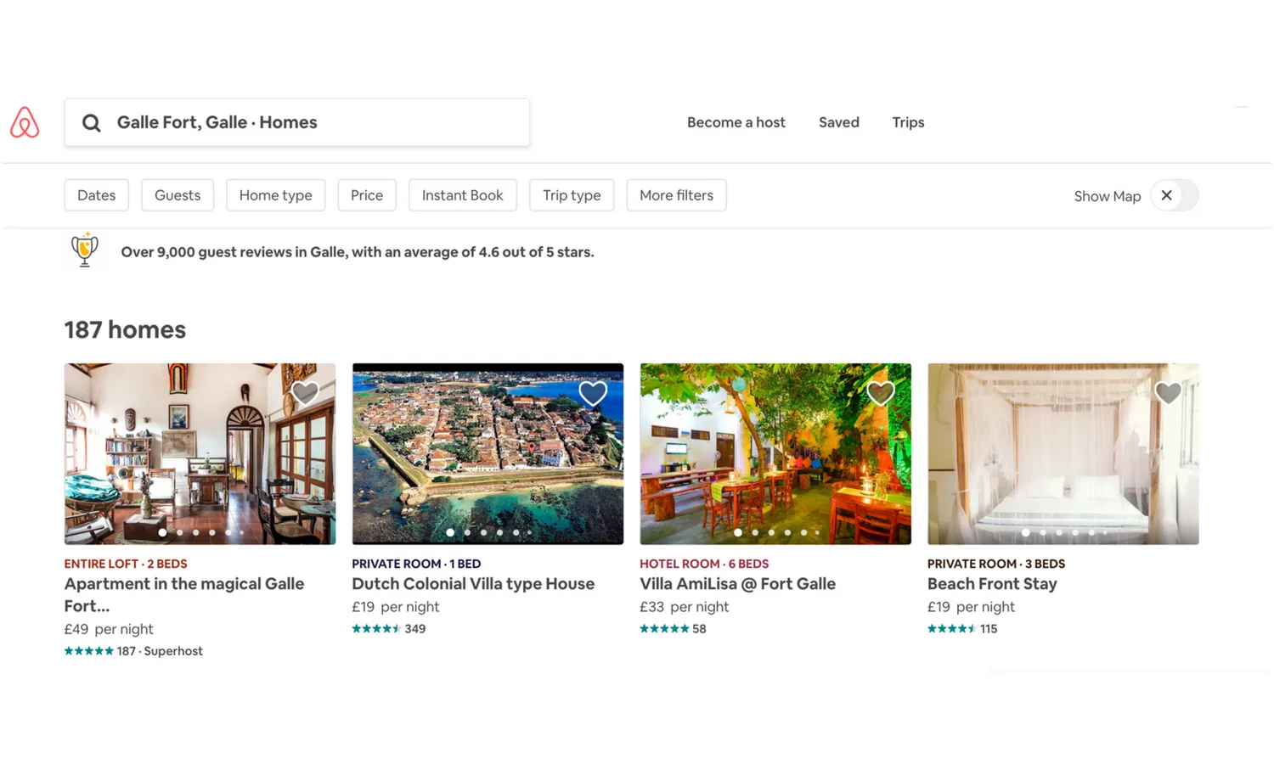Save the Galle Fort apartment listing with heart icon
This screenshot has width=1274, height=764.
pyautogui.click(x=305, y=392)
